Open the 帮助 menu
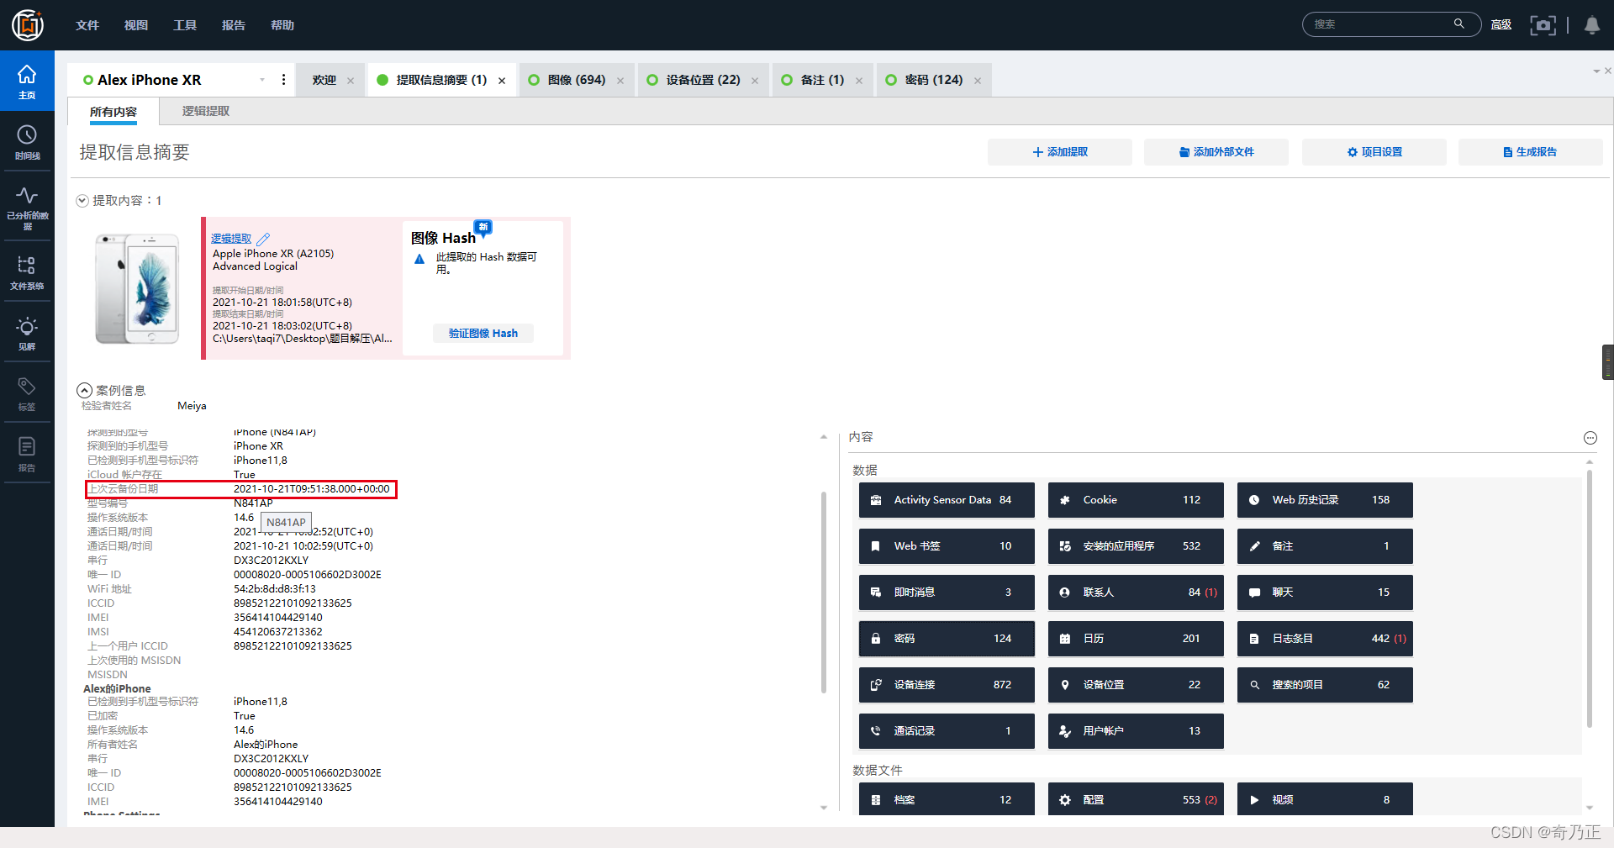The width and height of the screenshot is (1614, 848). tap(282, 25)
